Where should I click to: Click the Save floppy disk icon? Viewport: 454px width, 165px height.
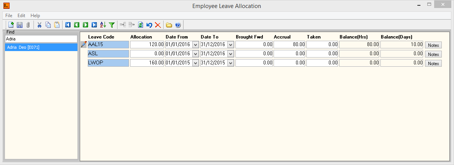pyautogui.click(x=19, y=25)
